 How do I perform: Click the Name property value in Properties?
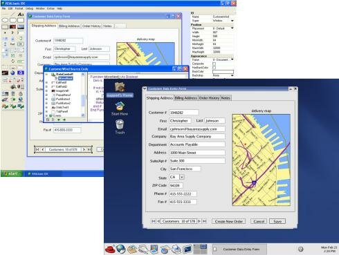[x=222, y=17]
